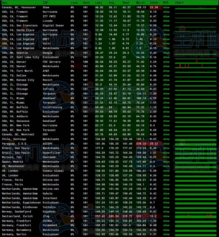Click the Loss column header

74,3
